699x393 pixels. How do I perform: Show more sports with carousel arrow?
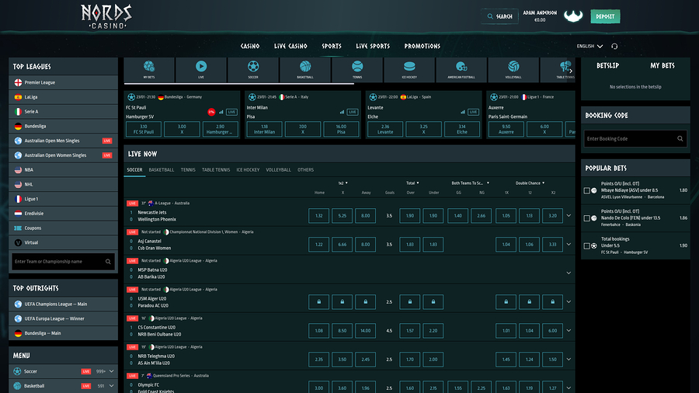571,71
